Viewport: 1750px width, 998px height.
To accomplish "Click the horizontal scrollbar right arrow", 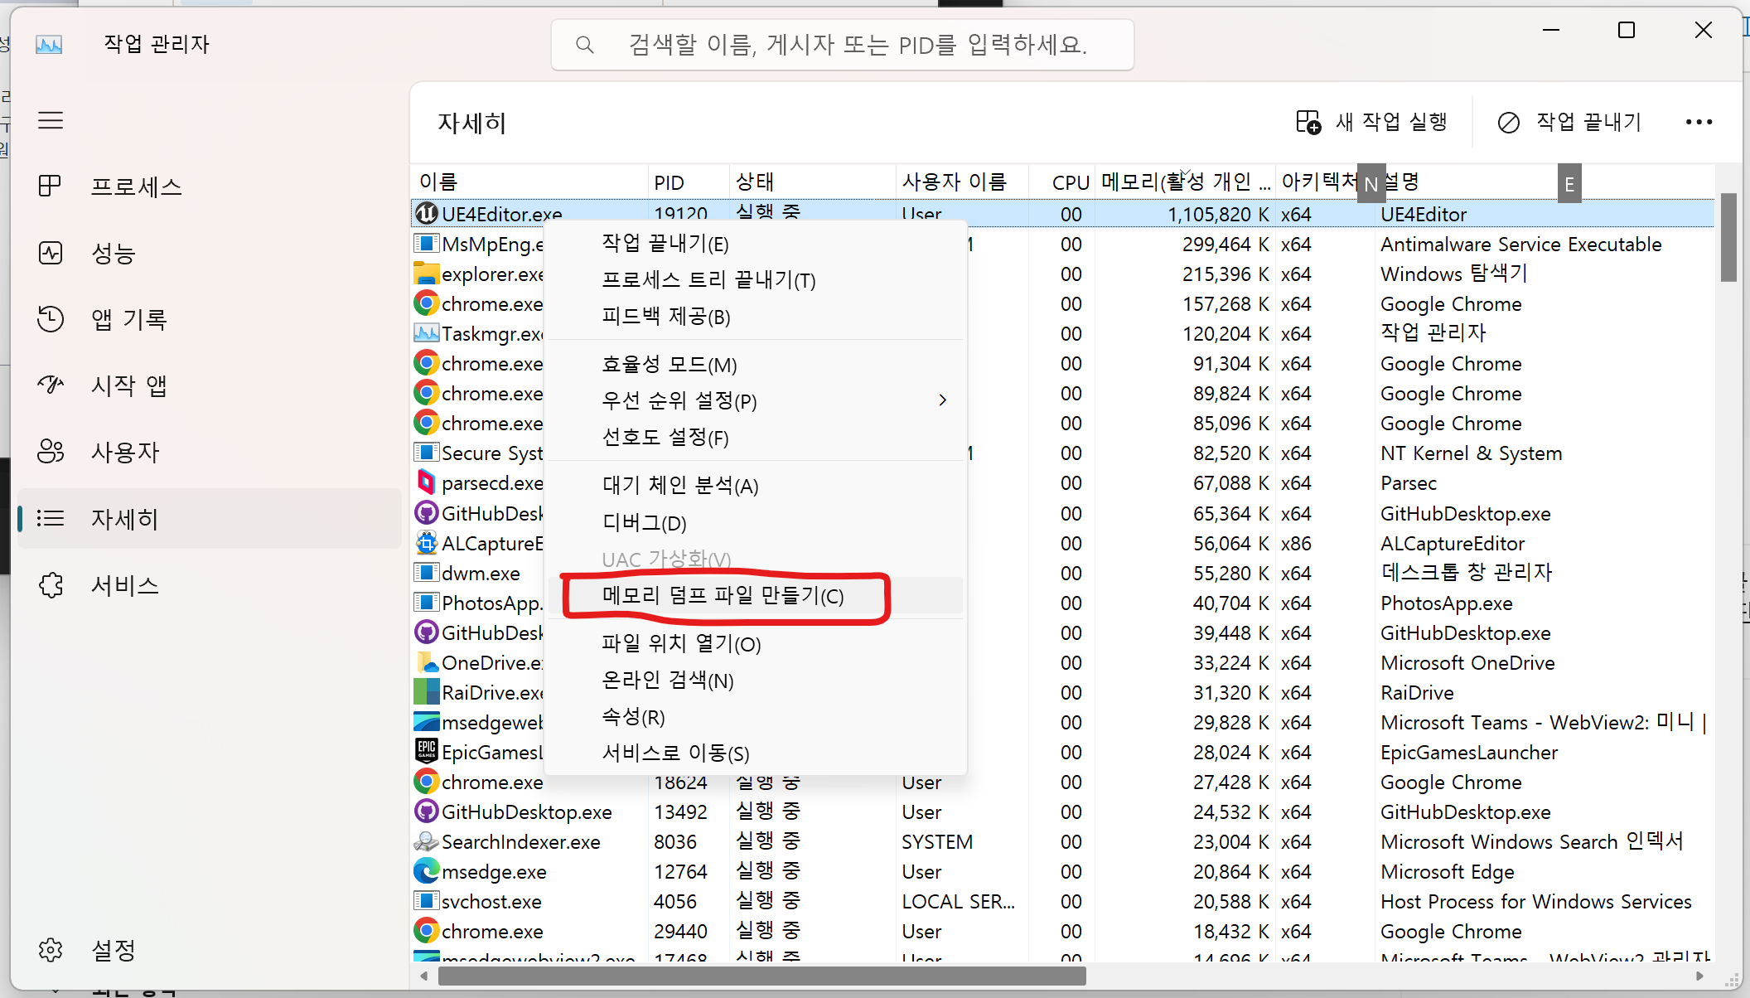I will point(1699,976).
